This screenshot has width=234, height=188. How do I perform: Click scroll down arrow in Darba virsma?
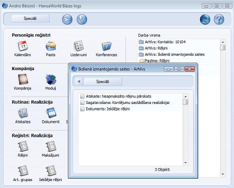pyautogui.click(x=223, y=174)
